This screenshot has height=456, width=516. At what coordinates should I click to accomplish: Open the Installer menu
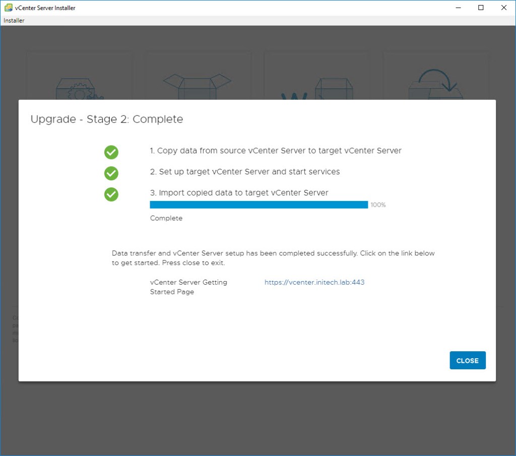pyautogui.click(x=14, y=20)
